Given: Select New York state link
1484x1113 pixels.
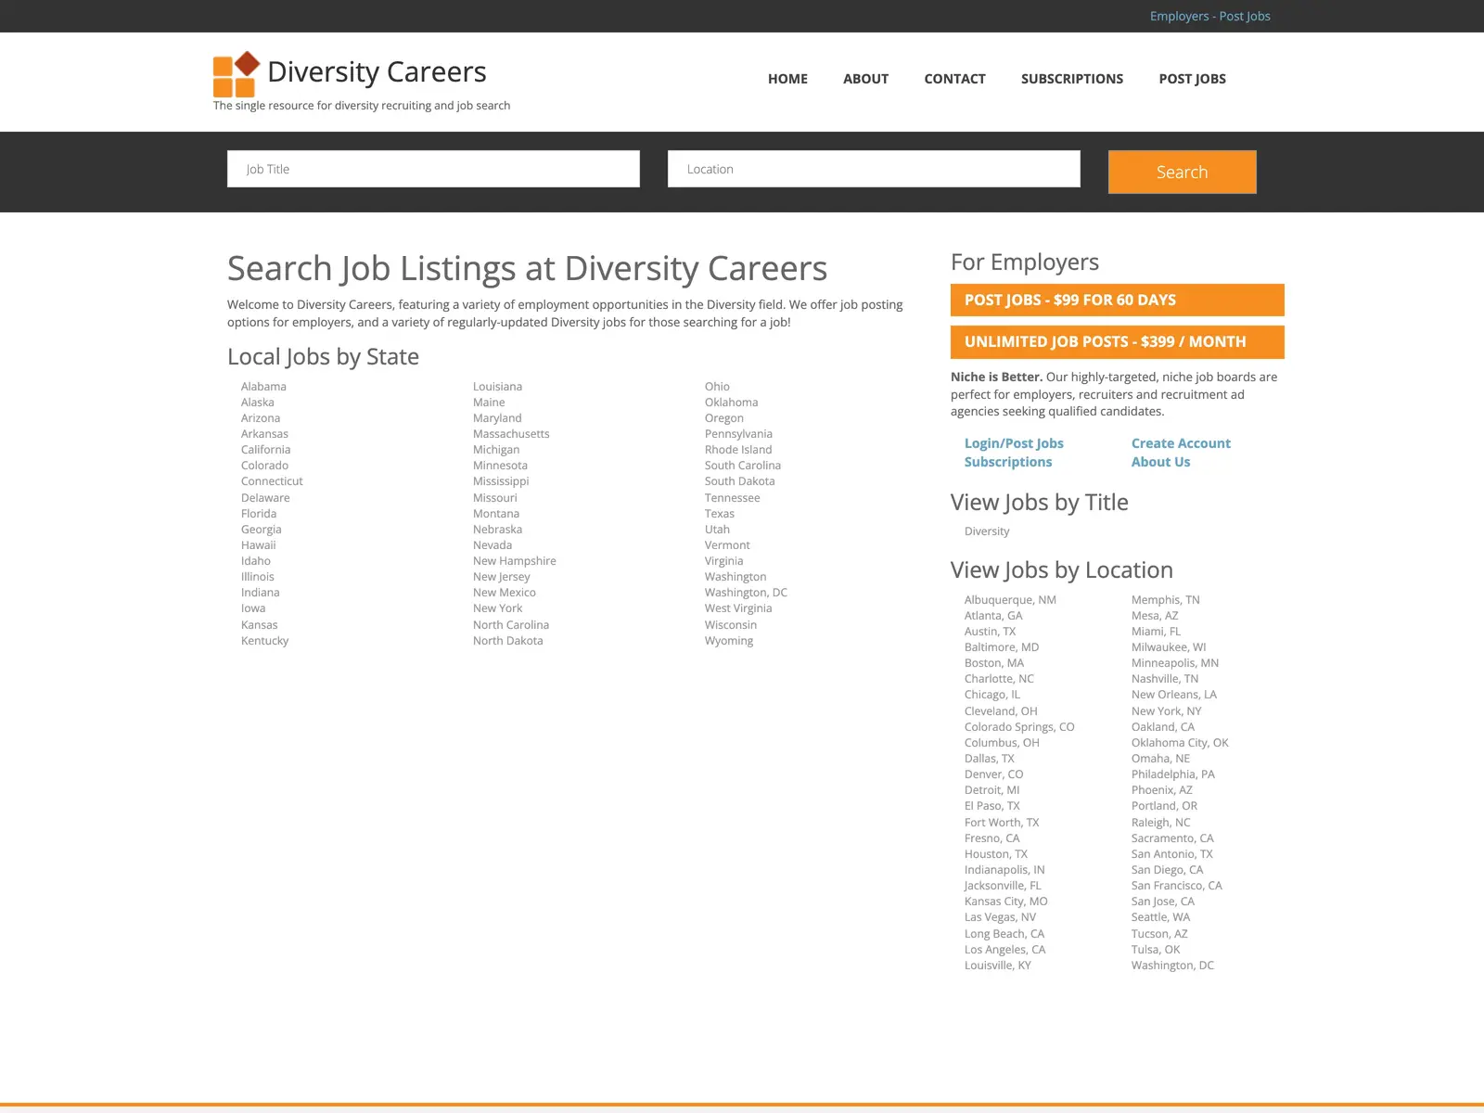Looking at the screenshot, I should [498, 608].
